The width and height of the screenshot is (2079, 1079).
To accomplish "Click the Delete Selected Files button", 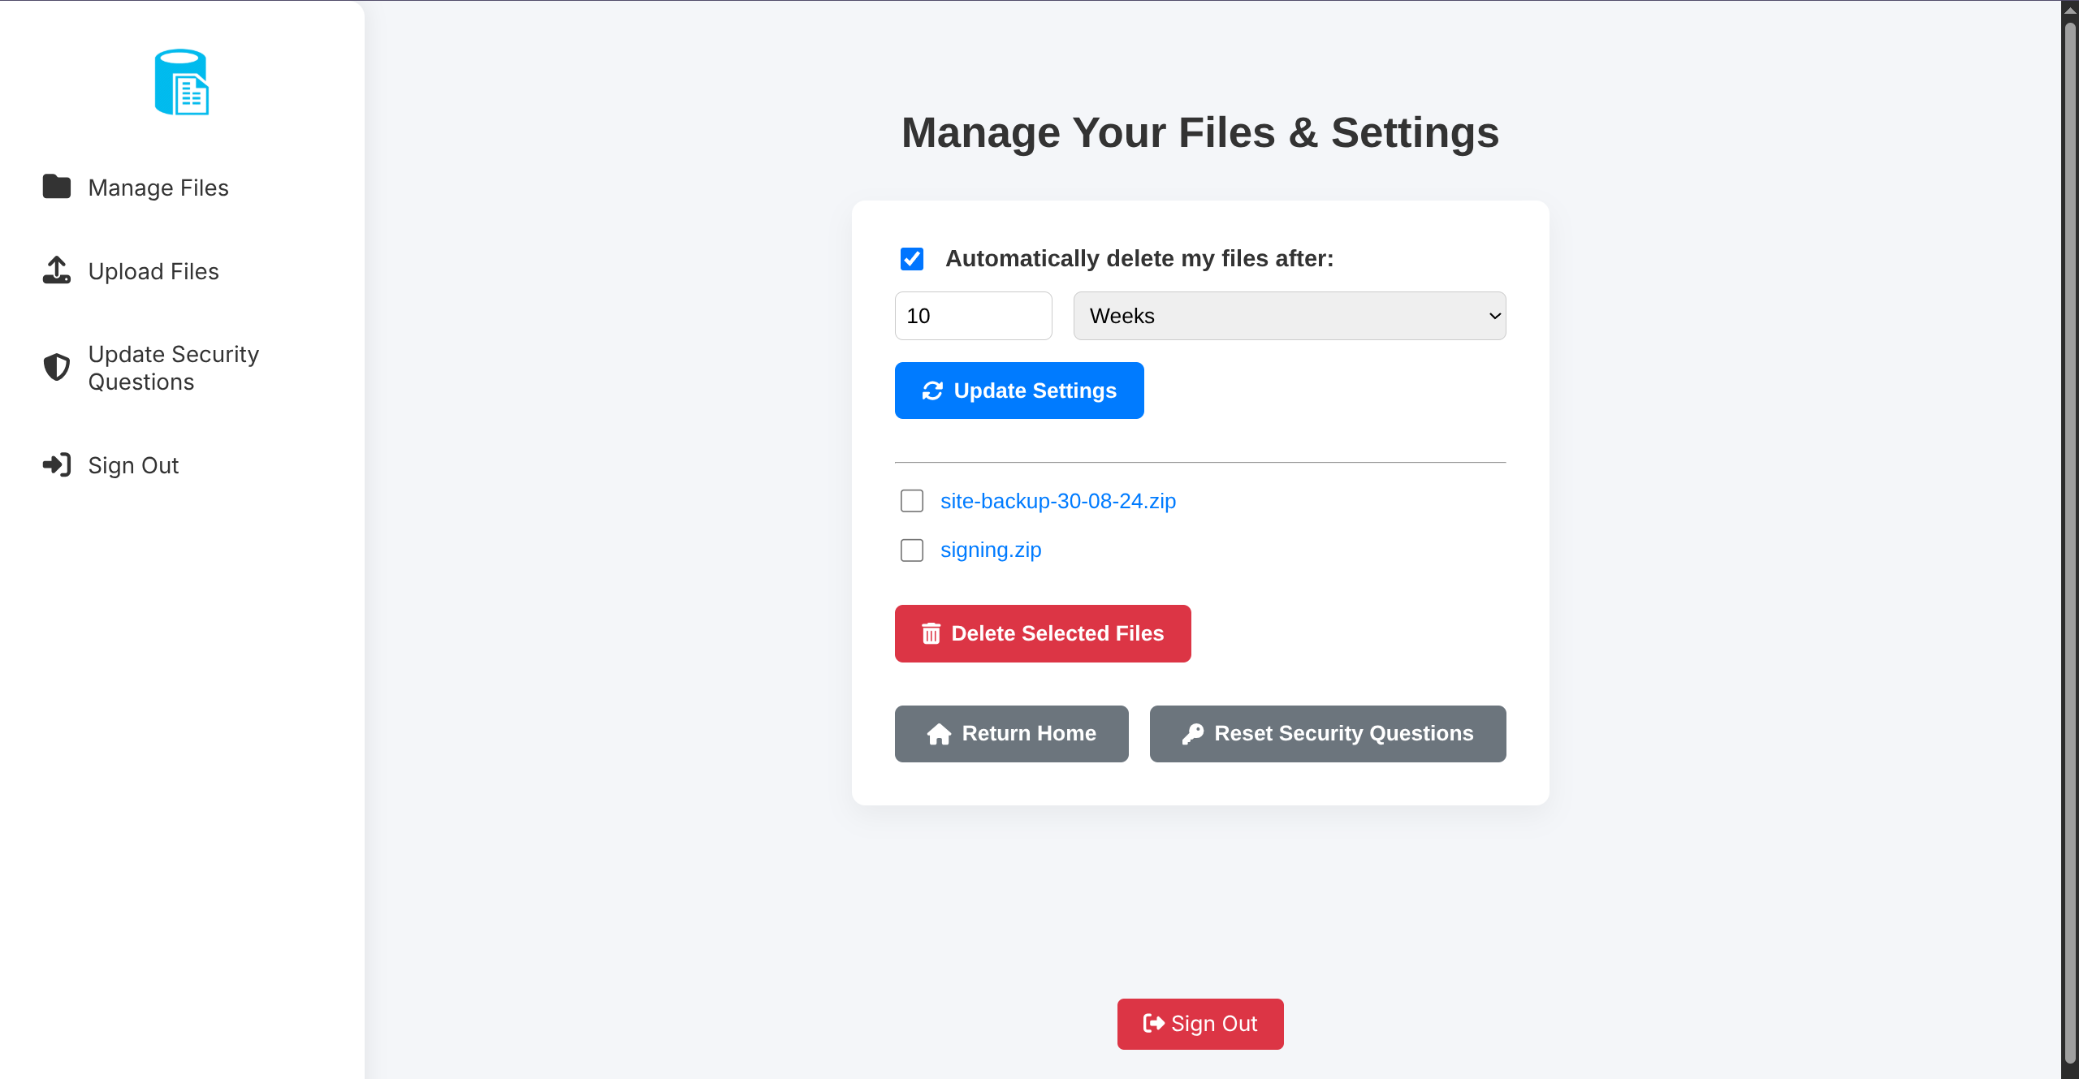I will coord(1043,633).
